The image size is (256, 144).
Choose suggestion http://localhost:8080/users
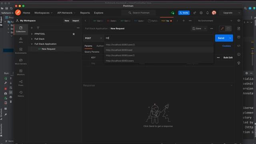pyautogui.click(x=159, y=61)
